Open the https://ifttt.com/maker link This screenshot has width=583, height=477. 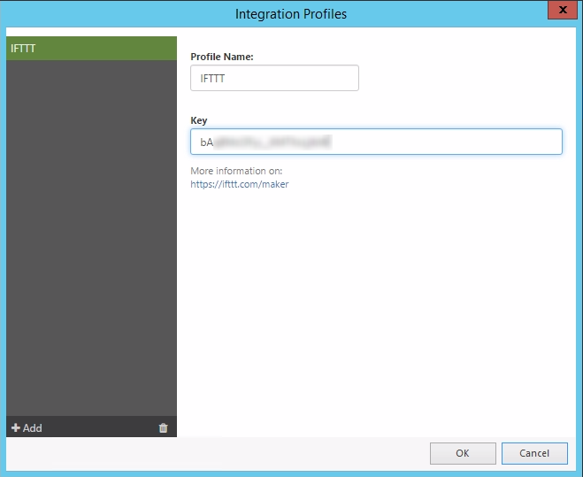coord(240,184)
